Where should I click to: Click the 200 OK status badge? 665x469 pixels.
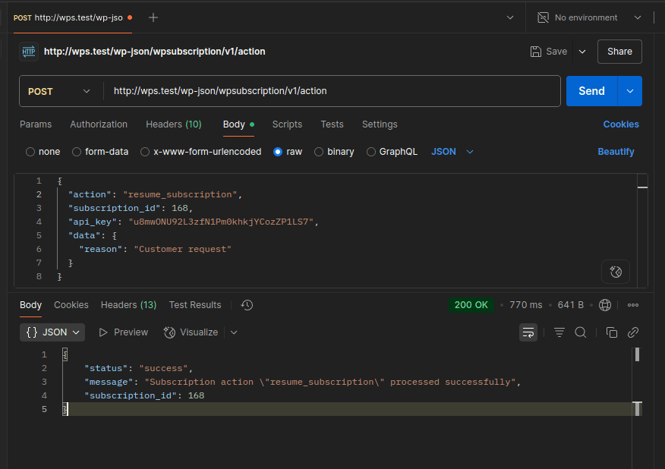tap(471, 305)
